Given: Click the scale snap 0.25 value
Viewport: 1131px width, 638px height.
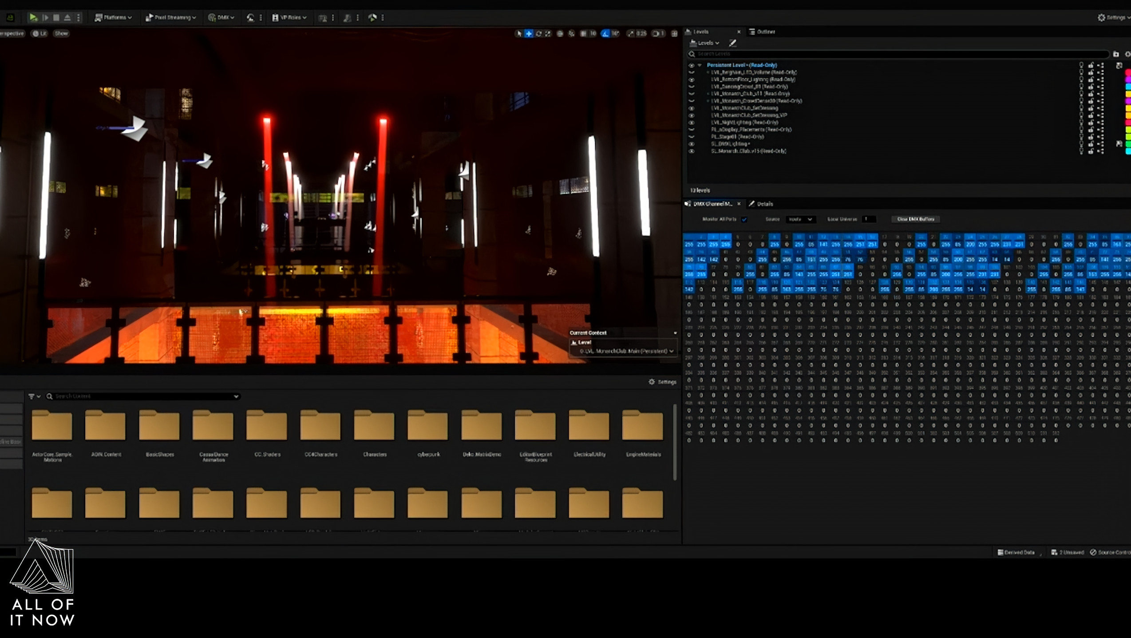Looking at the screenshot, I should [641, 33].
